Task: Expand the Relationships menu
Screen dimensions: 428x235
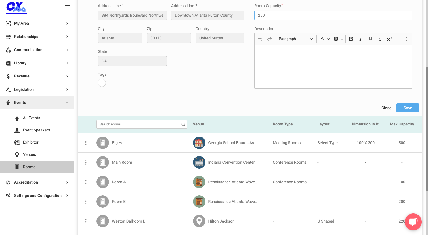Action: [x=37, y=37]
